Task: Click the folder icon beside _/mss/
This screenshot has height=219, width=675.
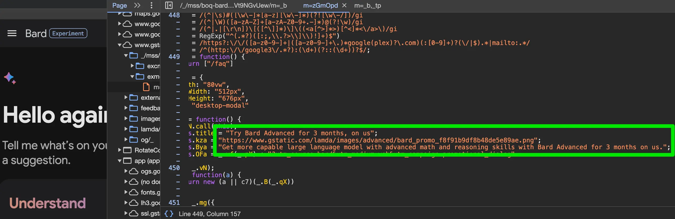Action: click(x=134, y=56)
